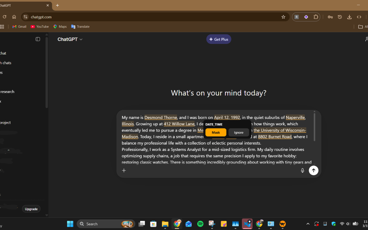Click the sidebar vertical scrollbar
This screenshot has width=368, height=230.
click(x=47, y=72)
